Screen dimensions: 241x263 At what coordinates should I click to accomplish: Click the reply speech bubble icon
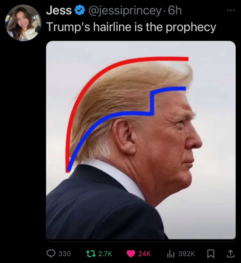click(51, 253)
